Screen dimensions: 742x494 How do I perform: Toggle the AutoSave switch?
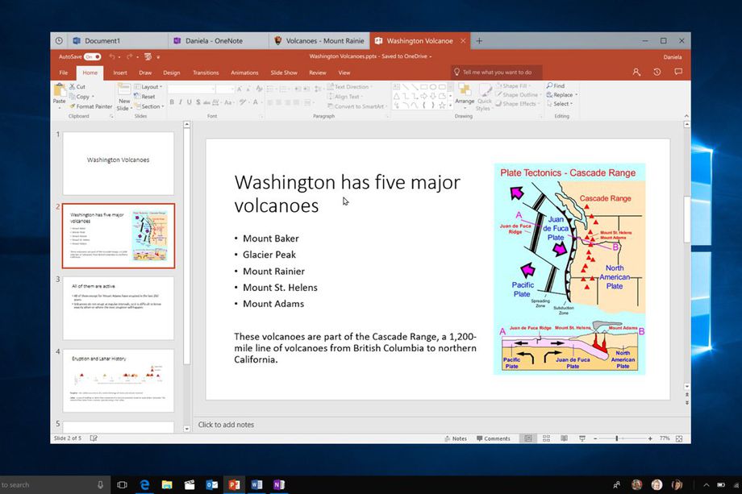(x=92, y=56)
